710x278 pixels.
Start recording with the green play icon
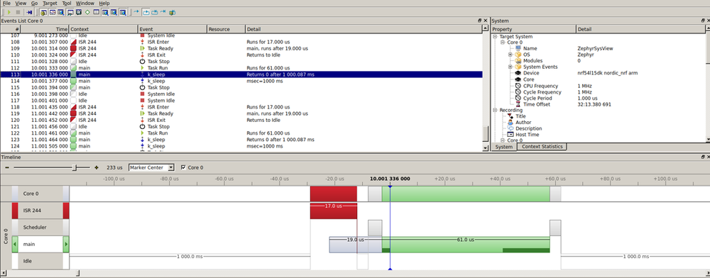click(9, 12)
